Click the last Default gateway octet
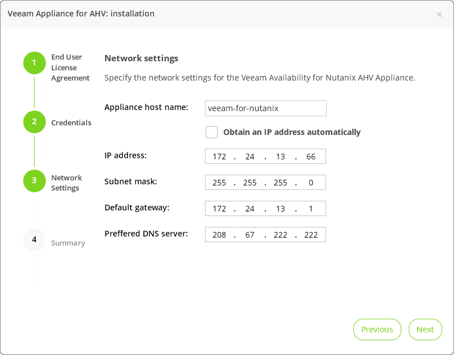 pyautogui.click(x=311, y=209)
